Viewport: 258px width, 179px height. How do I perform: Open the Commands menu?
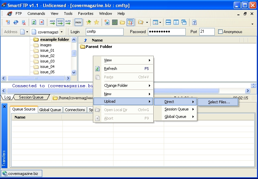(36, 14)
